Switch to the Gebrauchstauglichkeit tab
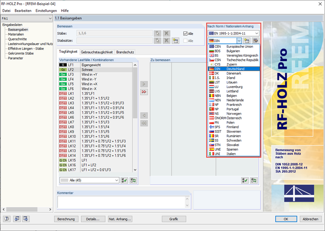 point(97,52)
